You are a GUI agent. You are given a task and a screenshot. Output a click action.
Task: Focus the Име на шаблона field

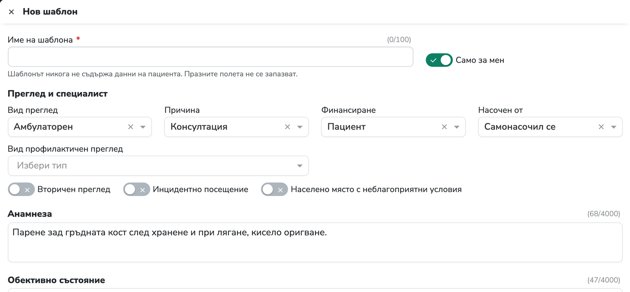pyautogui.click(x=210, y=57)
